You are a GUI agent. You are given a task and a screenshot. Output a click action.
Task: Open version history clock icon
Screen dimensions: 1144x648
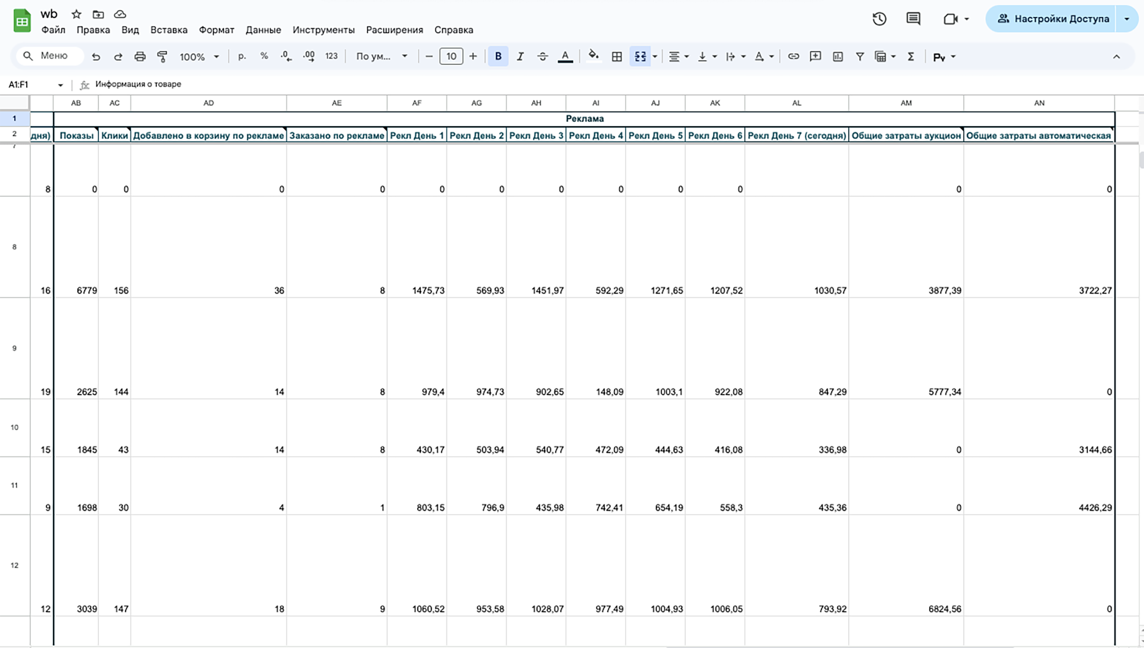tap(879, 19)
